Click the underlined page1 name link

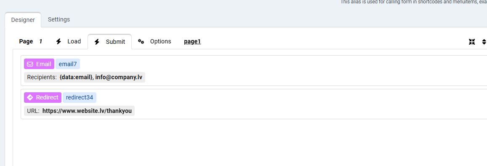192,41
